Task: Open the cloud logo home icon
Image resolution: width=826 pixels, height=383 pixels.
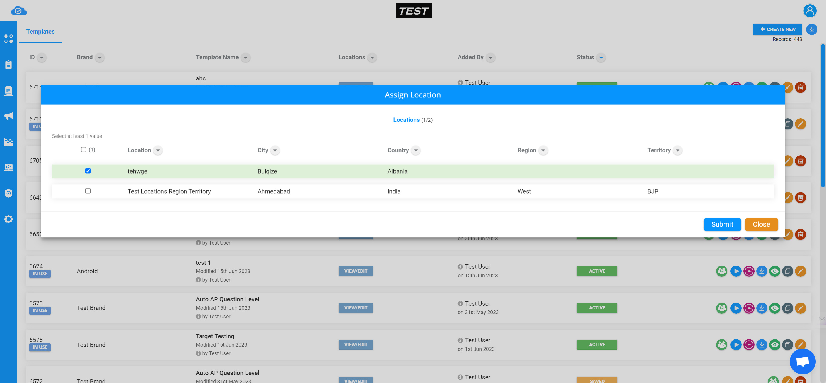Action: 19,11
